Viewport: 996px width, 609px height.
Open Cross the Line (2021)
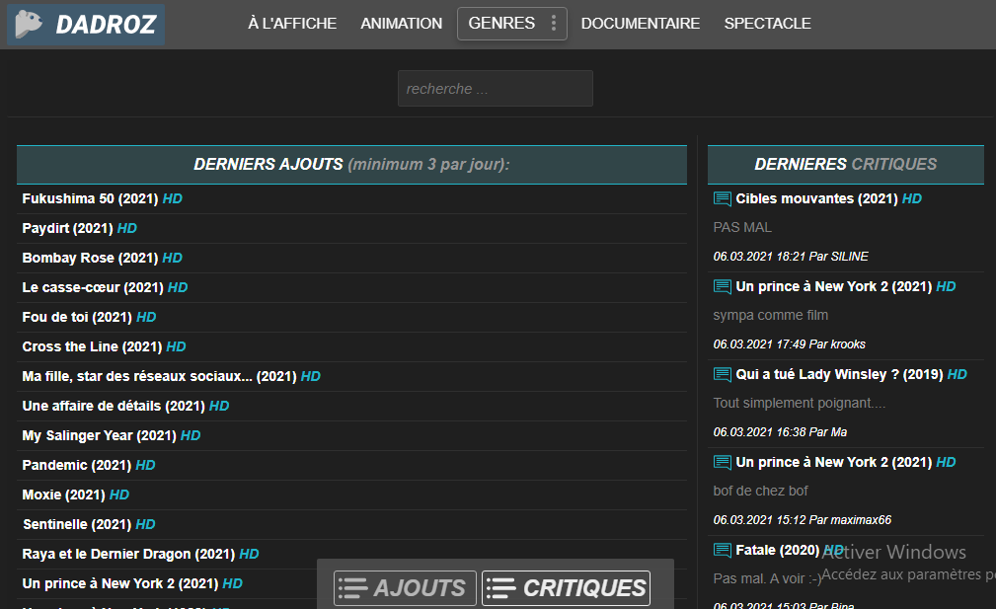click(92, 346)
